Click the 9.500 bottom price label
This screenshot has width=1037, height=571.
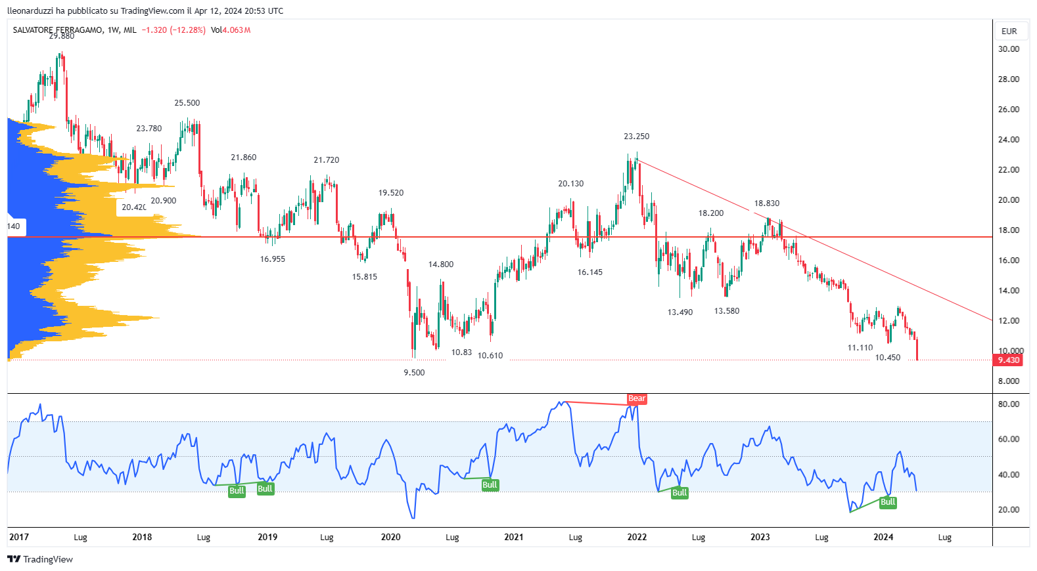point(414,373)
